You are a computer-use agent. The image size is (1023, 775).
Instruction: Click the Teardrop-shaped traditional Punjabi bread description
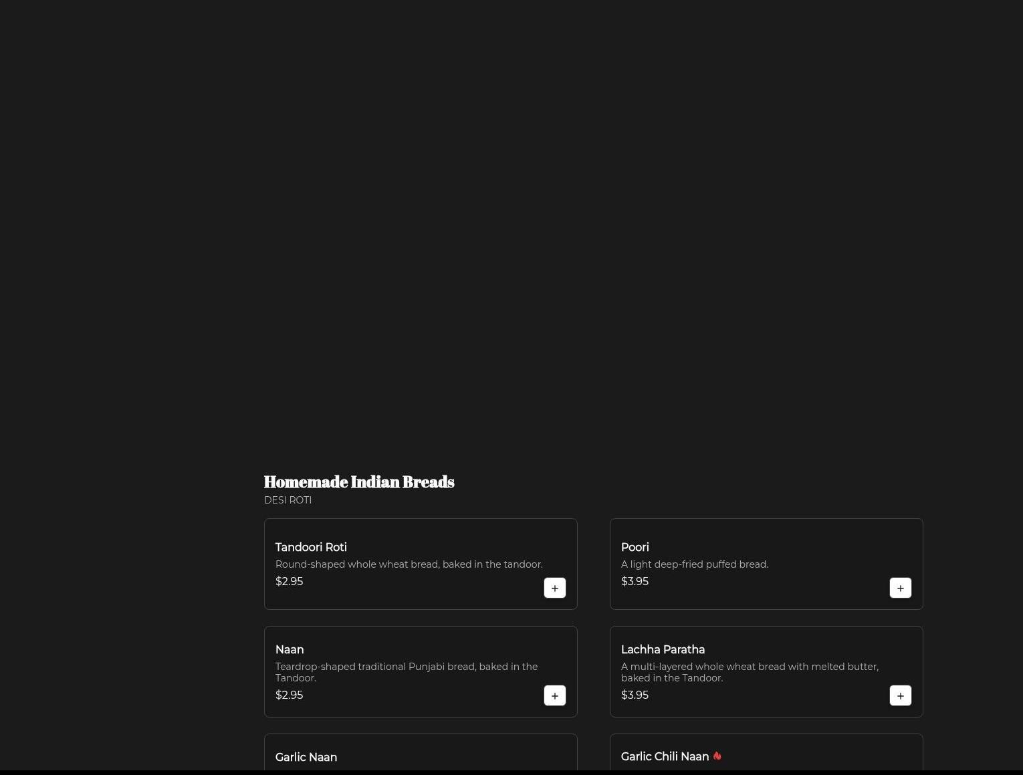click(x=406, y=672)
